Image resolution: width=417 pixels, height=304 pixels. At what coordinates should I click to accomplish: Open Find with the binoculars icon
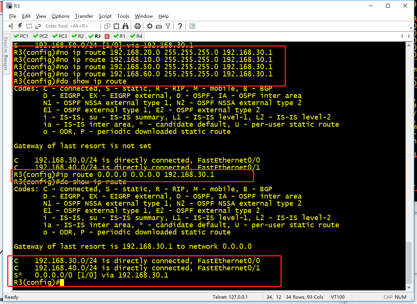tap(125, 26)
